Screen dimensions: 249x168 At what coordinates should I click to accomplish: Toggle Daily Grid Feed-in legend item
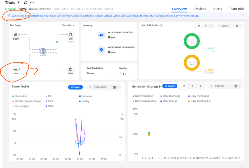click(199, 101)
